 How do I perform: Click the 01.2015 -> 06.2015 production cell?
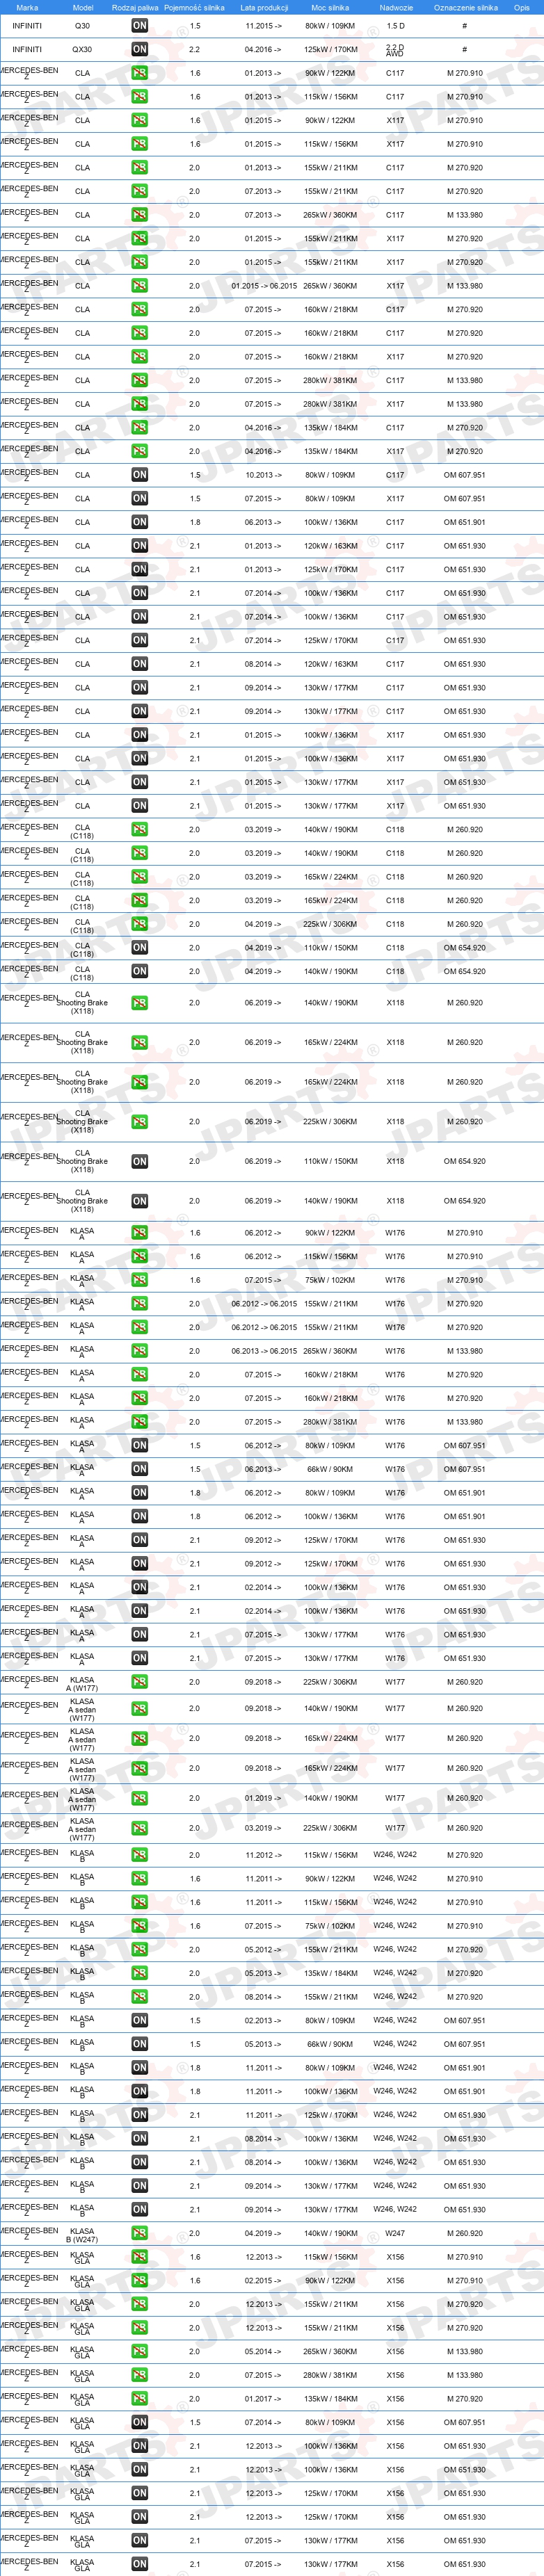tap(264, 286)
